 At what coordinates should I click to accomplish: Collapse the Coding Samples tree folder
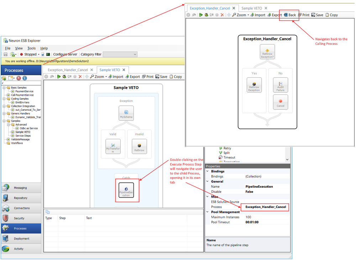point(4,99)
